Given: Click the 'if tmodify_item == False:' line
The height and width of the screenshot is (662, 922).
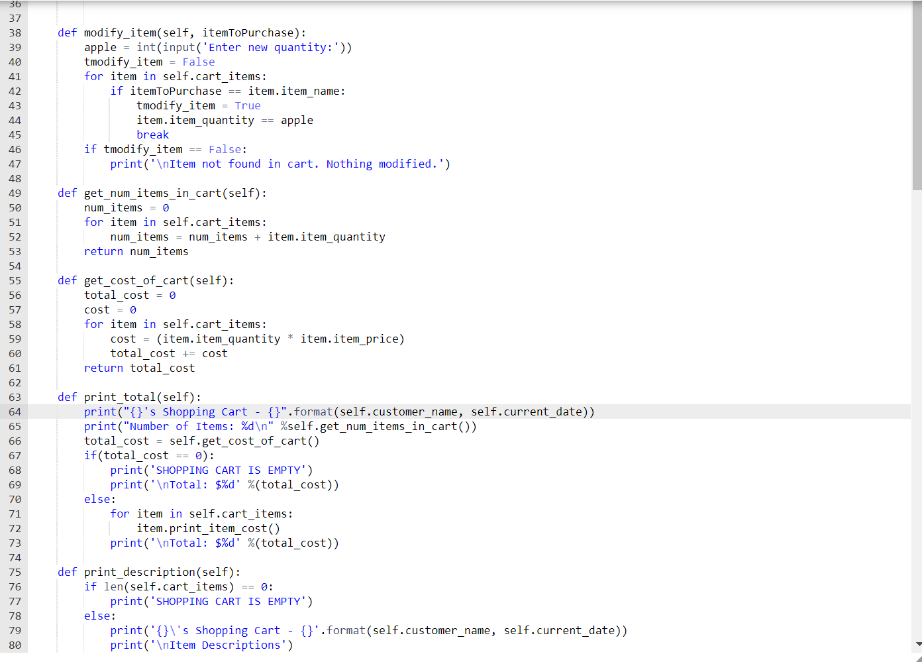Looking at the screenshot, I should (166, 149).
